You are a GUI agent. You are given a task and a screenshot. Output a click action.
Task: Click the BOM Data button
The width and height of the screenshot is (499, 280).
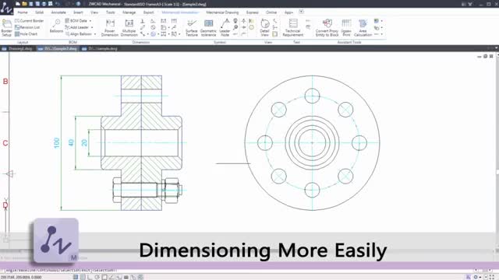[x=76, y=21]
